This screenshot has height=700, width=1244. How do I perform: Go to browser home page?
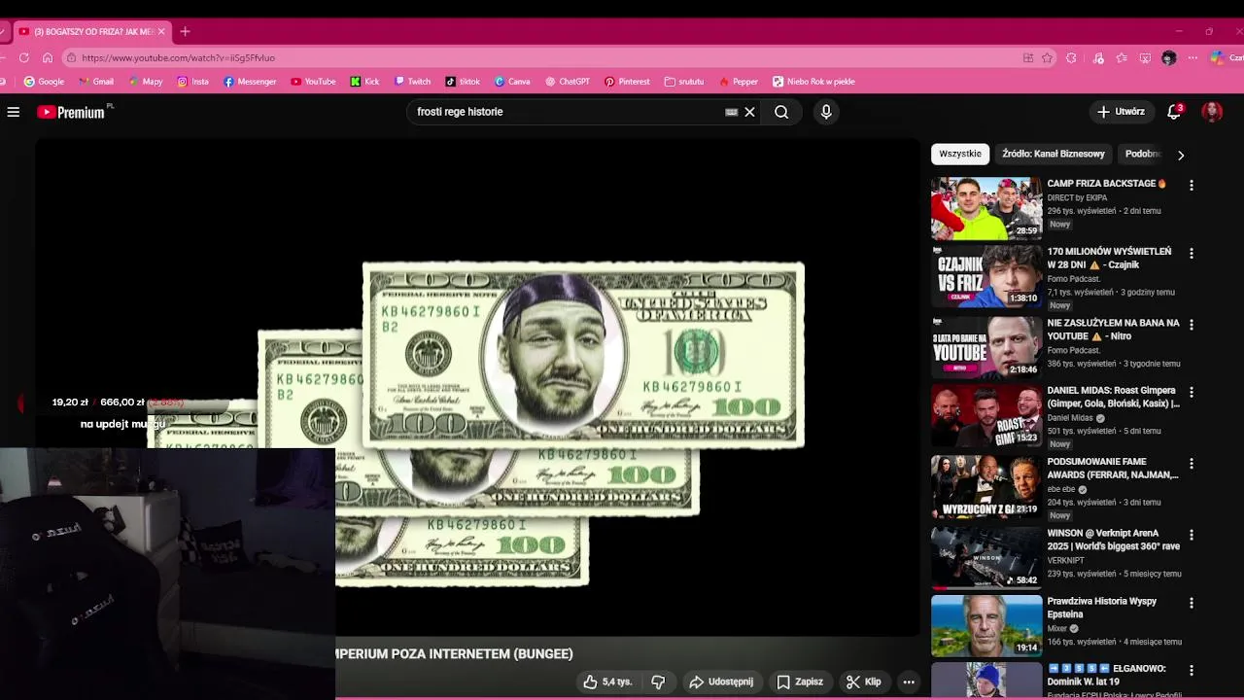(x=47, y=57)
